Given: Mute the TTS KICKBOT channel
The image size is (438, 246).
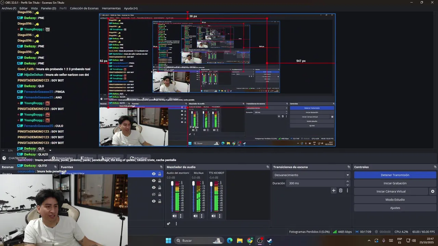Looking at the screenshot, I should [213, 216].
